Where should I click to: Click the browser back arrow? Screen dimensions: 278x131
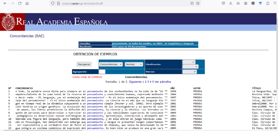point(5,3)
